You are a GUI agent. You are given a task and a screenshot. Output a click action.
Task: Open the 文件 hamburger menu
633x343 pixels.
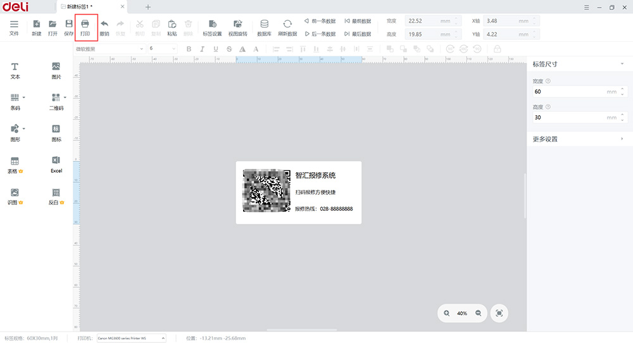[x=14, y=28]
